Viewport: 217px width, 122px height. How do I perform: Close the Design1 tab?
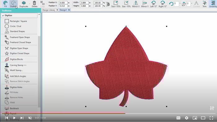(69, 10)
